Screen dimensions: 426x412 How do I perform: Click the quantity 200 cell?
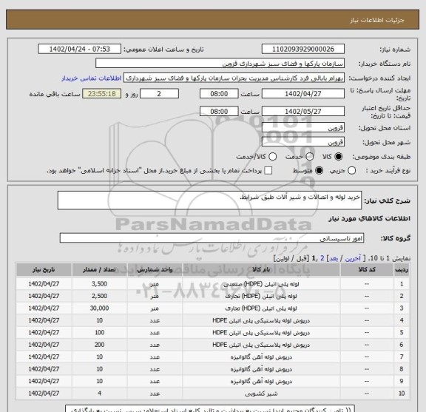pos(99,345)
